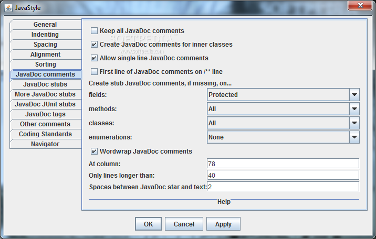Open the Sorting tab

click(x=45, y=64)
